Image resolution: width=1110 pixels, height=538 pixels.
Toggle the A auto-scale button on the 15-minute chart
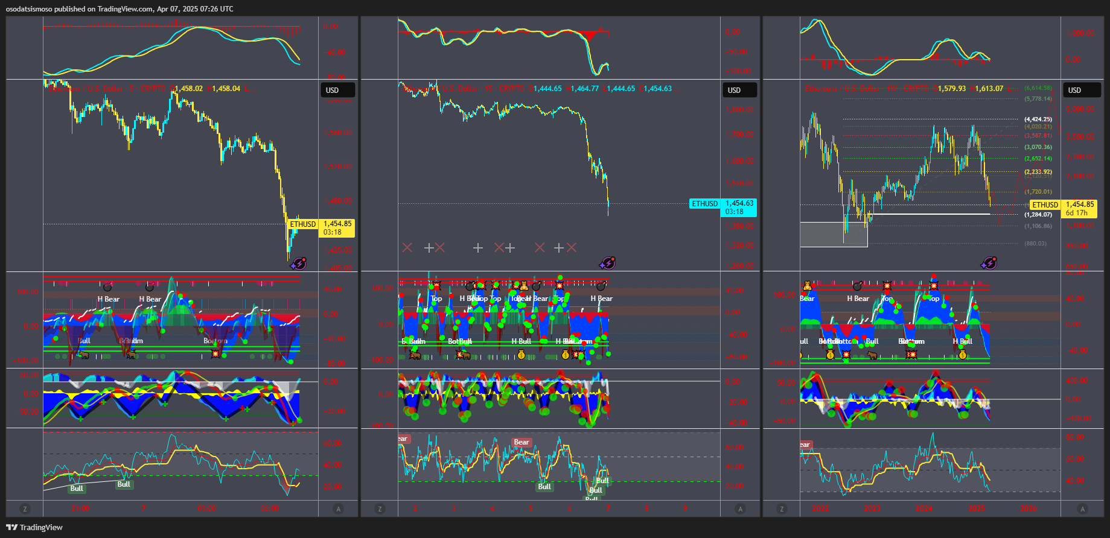(741, 509)
